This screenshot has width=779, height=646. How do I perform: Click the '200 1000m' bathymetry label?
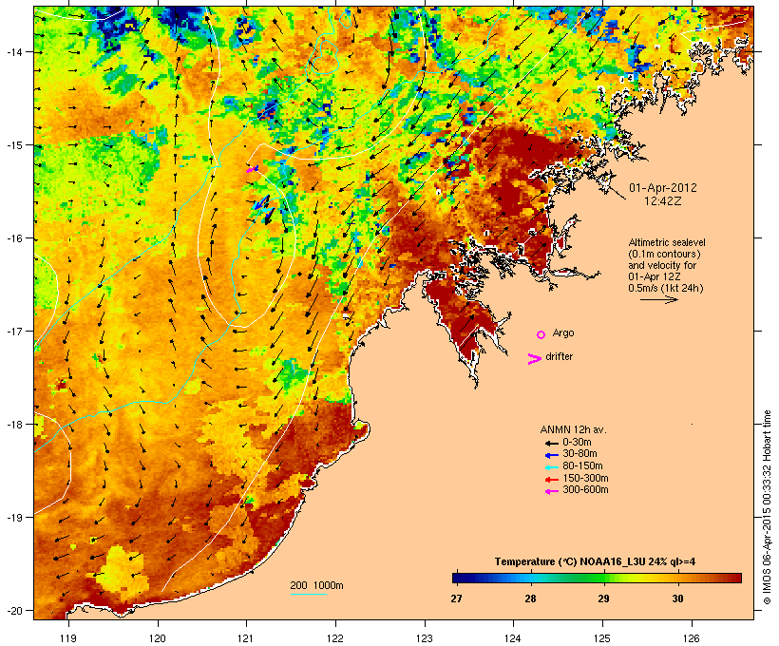(316, 585)
